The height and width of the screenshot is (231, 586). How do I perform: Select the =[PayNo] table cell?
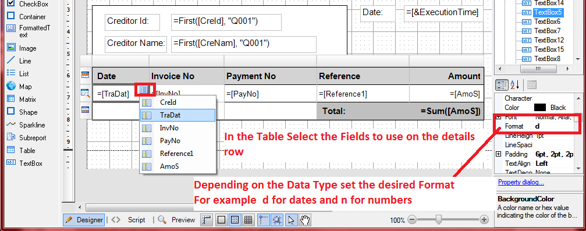pyautogui.click(x=270, y=94)
